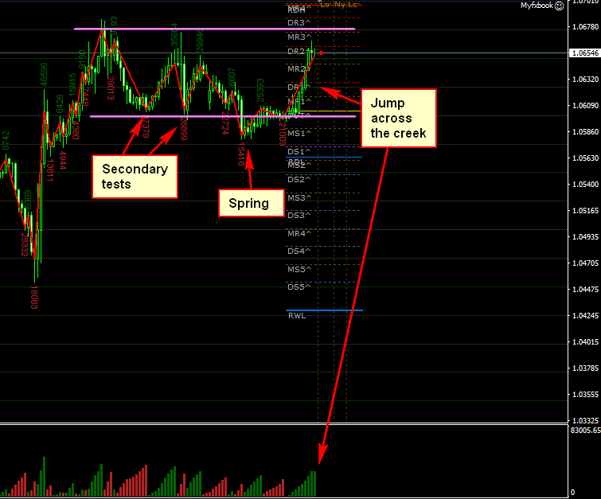Click the 1.03555 price axis value
Viewport: 601px width, 499px height.
pos(585,395)
